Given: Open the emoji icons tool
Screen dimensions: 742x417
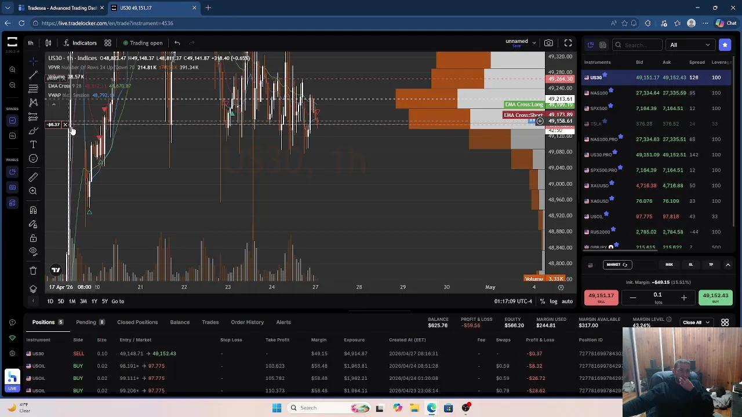Looking at the screenshot, I should coord(33,159).
